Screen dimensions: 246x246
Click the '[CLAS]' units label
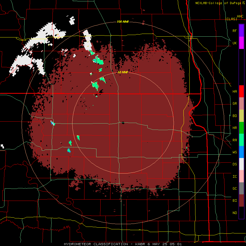coord(231,19)
